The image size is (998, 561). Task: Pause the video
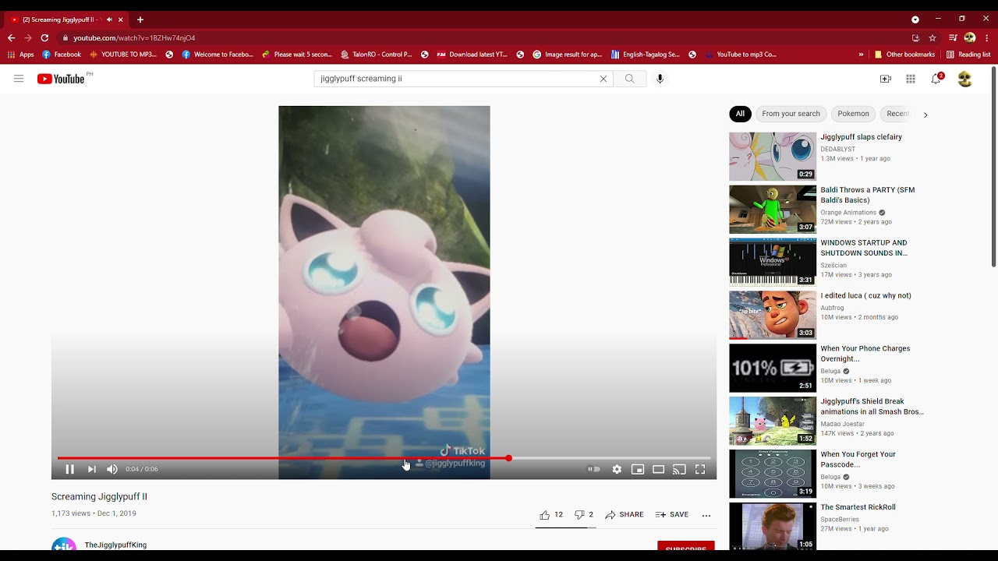click(x=69, y=469)
